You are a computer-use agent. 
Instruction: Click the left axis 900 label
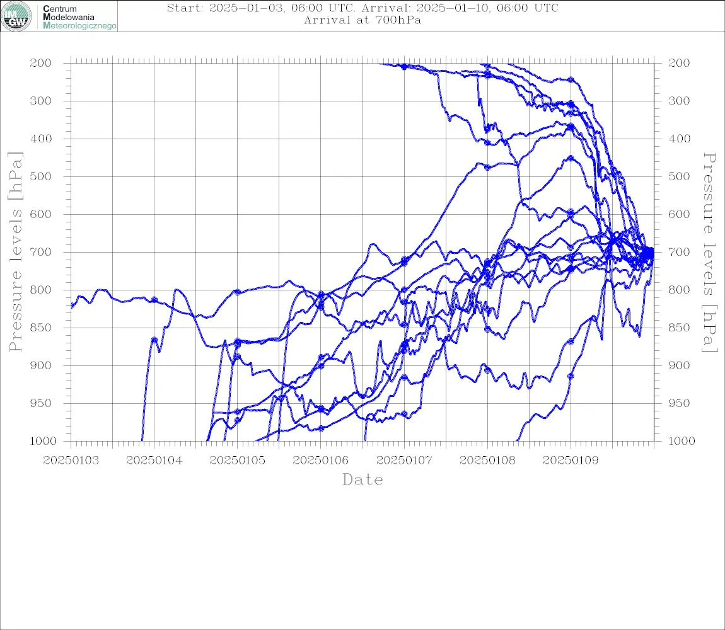coord(41,365)
